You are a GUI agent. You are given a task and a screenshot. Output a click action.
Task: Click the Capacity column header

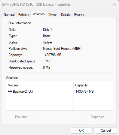point(90,85)
